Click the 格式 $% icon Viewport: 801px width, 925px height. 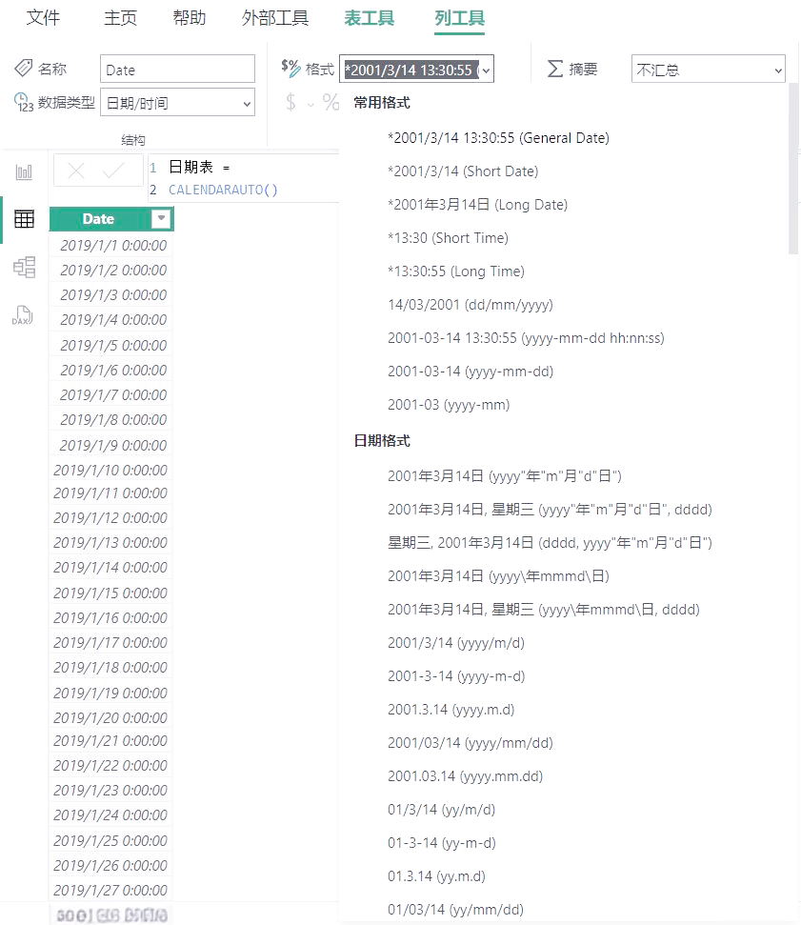point(290,69)
